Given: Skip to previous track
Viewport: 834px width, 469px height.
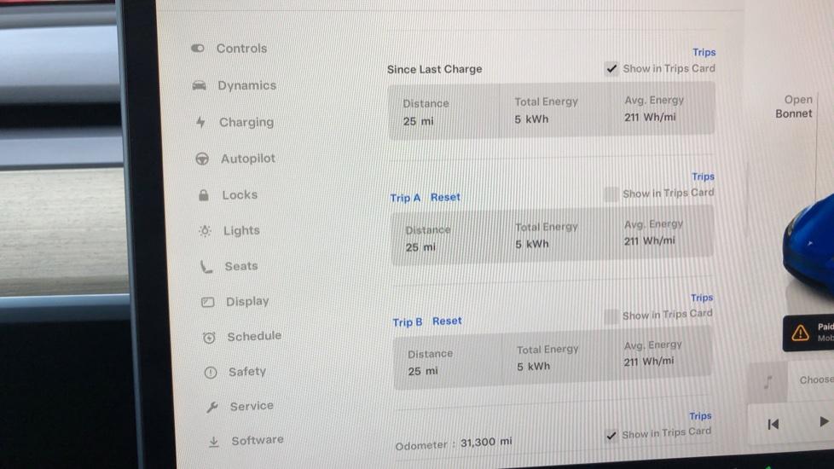Looking at the screenshot, I should pyautogui.click(x=773, y=424).
